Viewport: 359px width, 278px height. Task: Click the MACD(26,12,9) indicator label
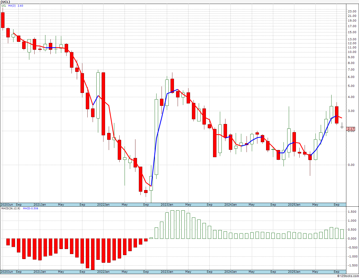(x=11, y=208)
